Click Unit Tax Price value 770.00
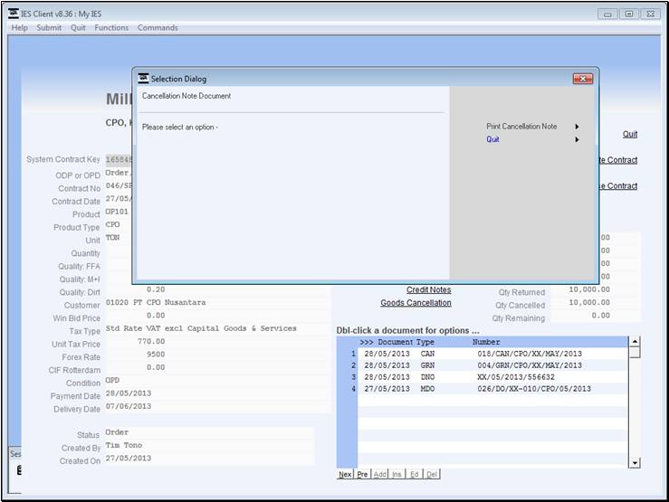 pyautogui.click(x=151, y=341)
